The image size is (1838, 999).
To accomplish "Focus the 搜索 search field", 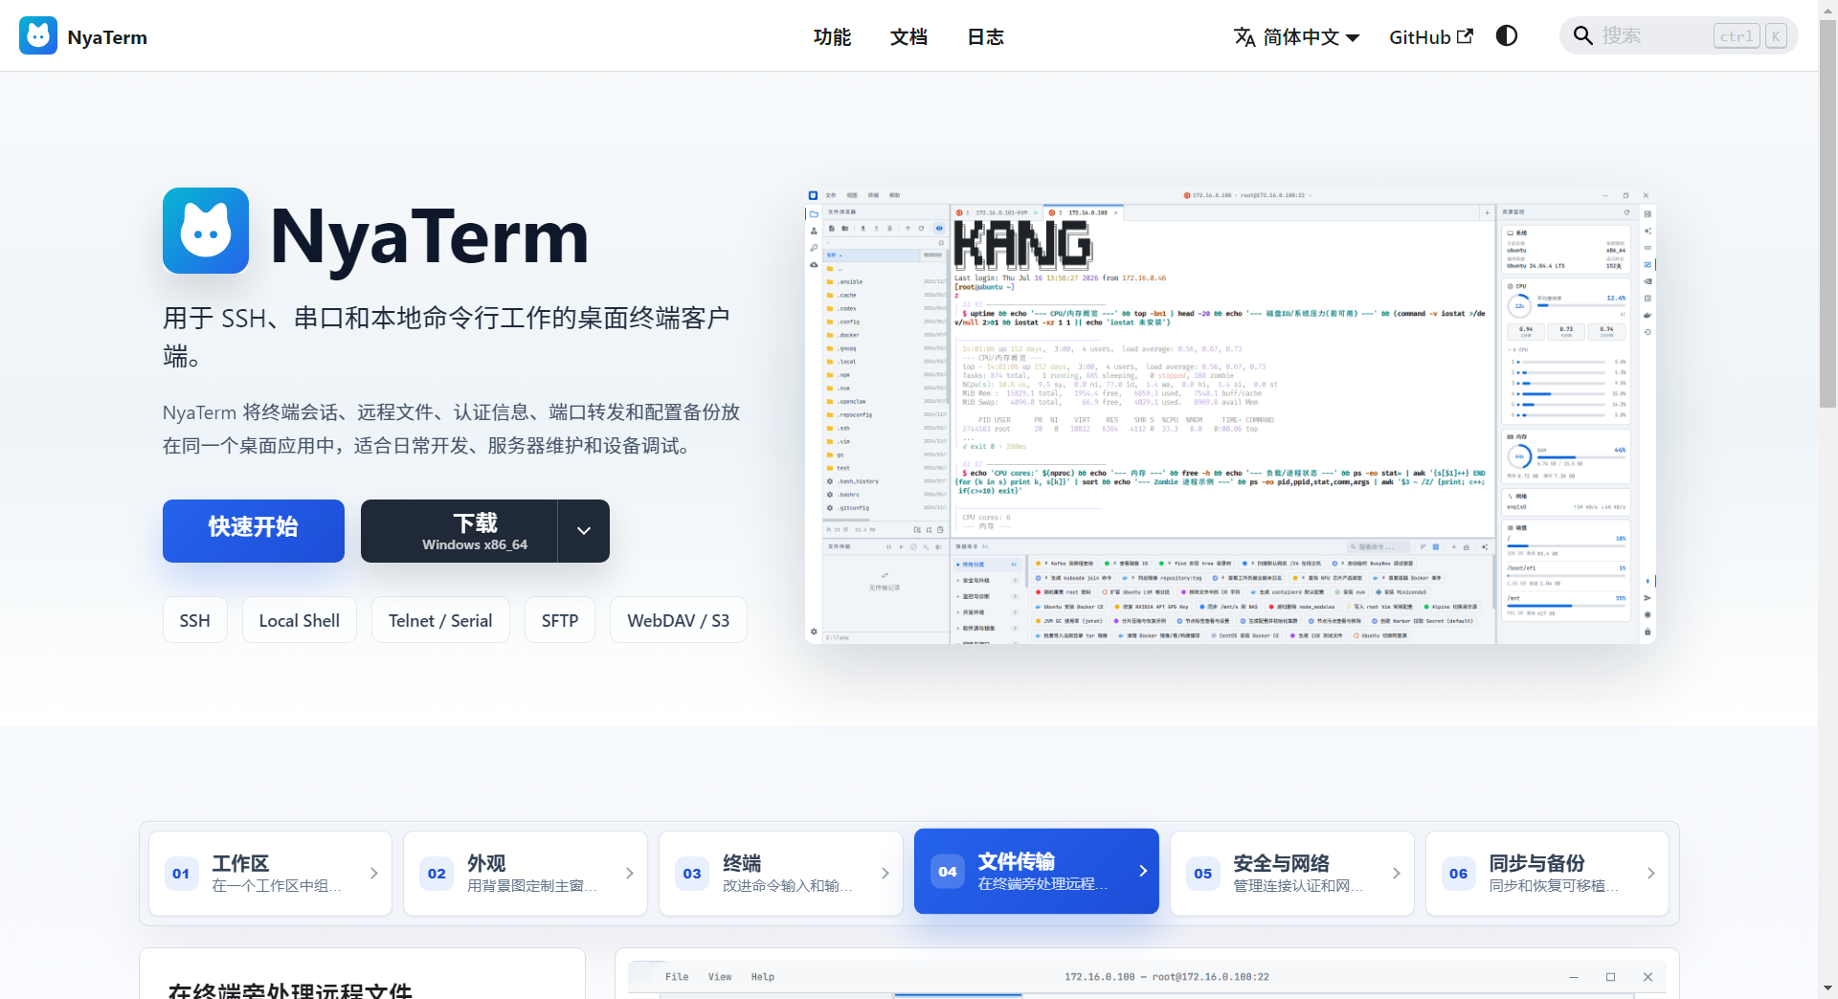I will 1678,35.
